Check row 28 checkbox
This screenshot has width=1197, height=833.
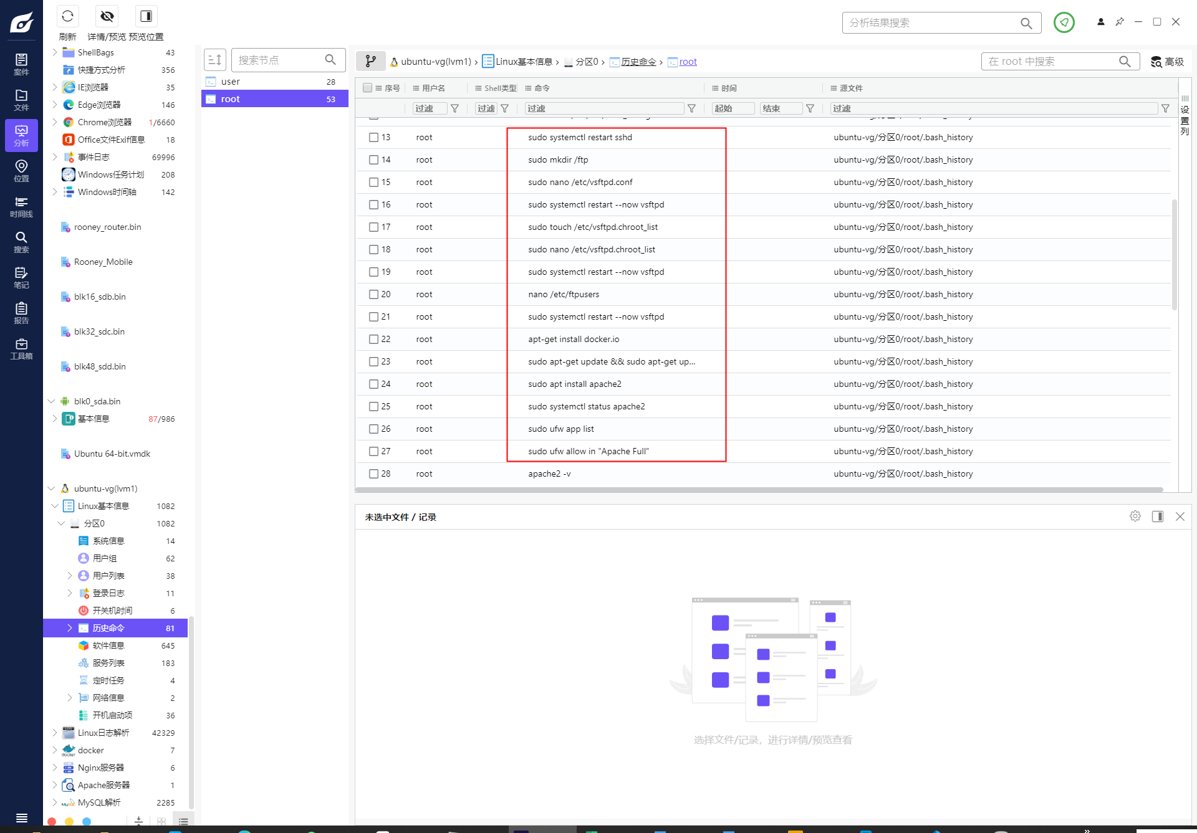(x=373, y=474)
